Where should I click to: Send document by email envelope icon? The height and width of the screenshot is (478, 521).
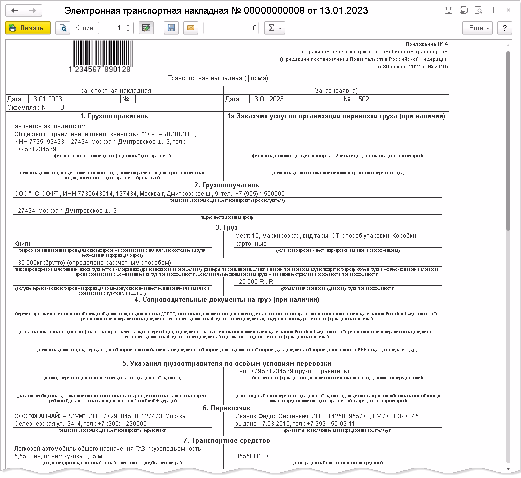pos(191,28)
